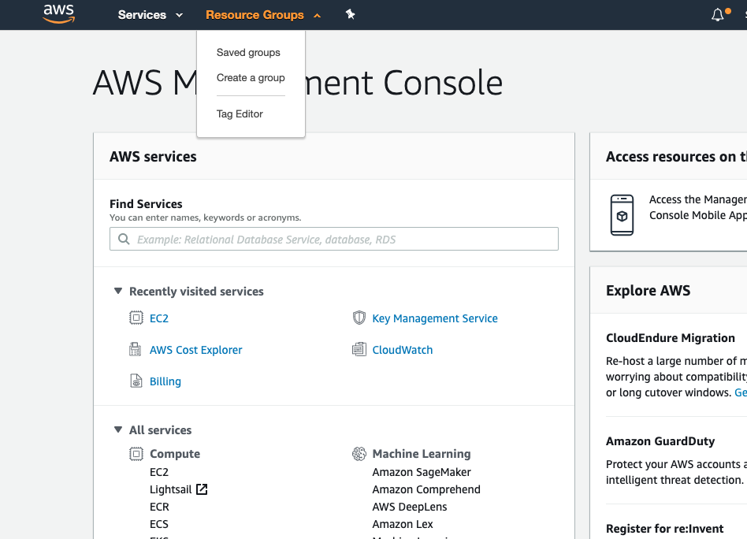Click the Billing service icon
Viewport: 747px width, 539px height.
(x=136, y=381)
